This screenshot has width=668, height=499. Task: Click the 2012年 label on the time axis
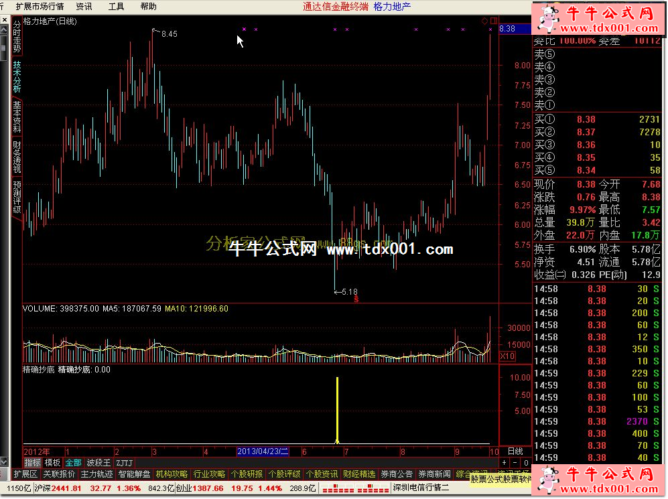(37, 451)
